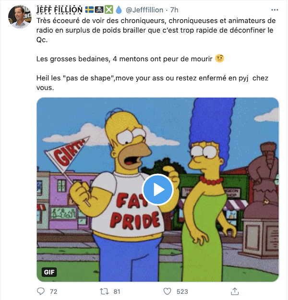Click the green cross mark emoji

click(109, 10)
